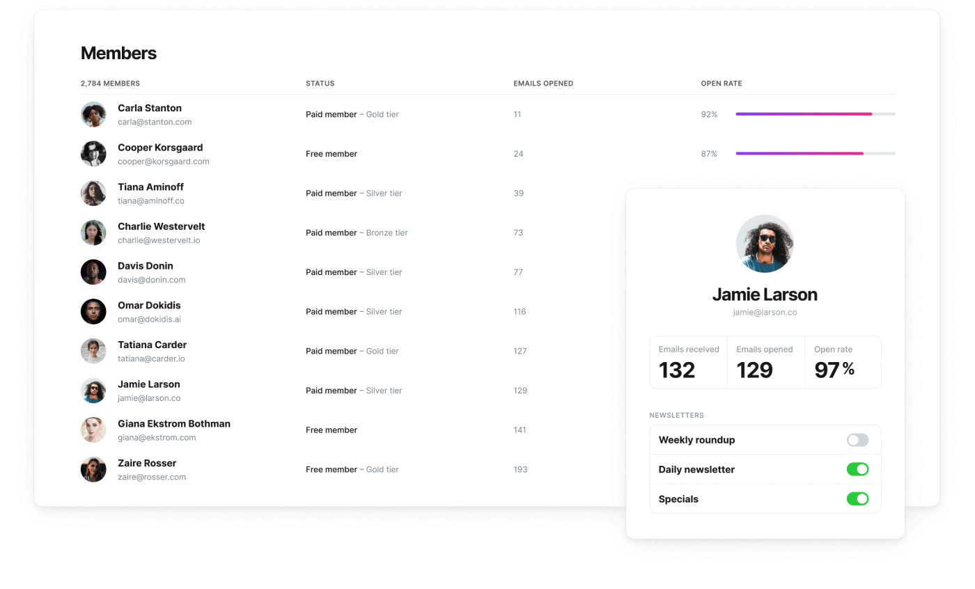Open Carla Stanton's profile avatar
This screenshot has width=975, height=589.
pyautogui.click(x=93, y=114)
